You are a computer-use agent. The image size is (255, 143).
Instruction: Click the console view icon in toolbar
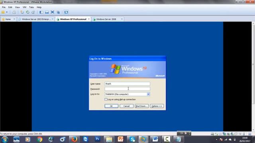point(66,12)
